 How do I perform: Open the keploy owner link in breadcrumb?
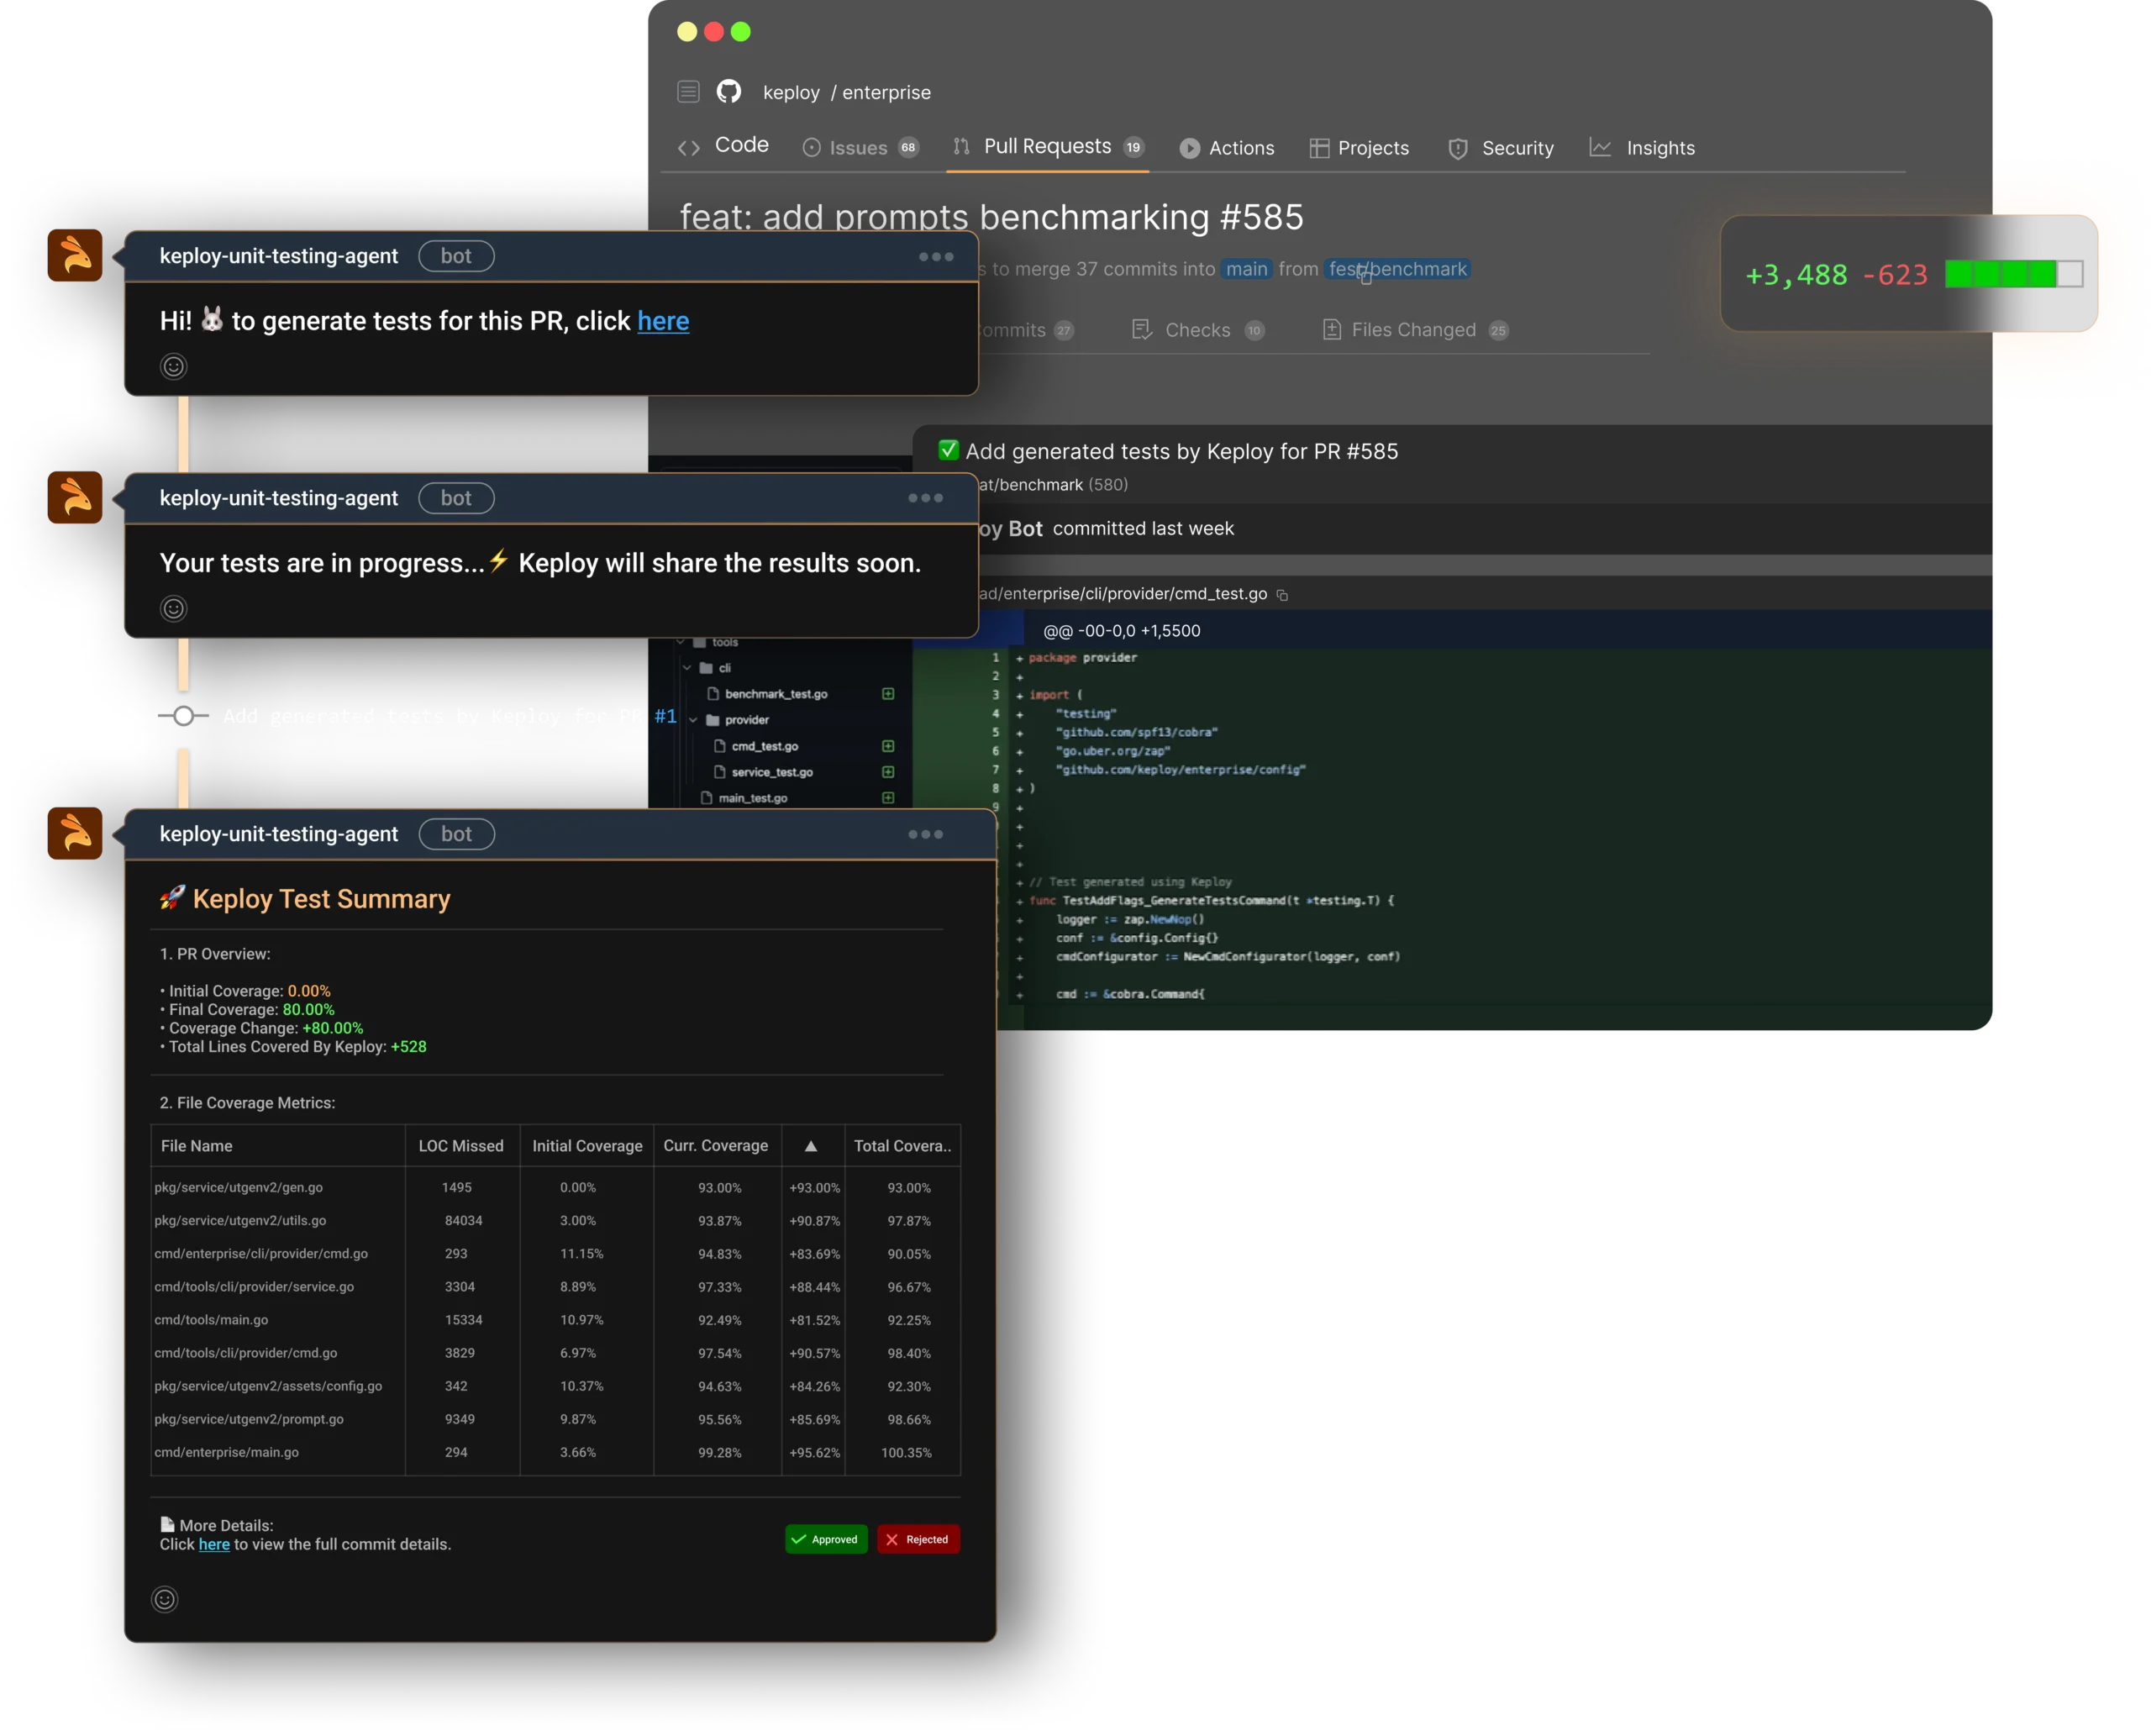pyautogui.click(x=791, y=92)
